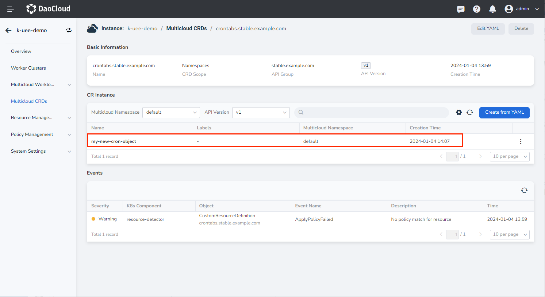Open the Multicloud Namespace dropdown
The height and width of the screenshot is (297, 545).
click(x=171, y=112)
